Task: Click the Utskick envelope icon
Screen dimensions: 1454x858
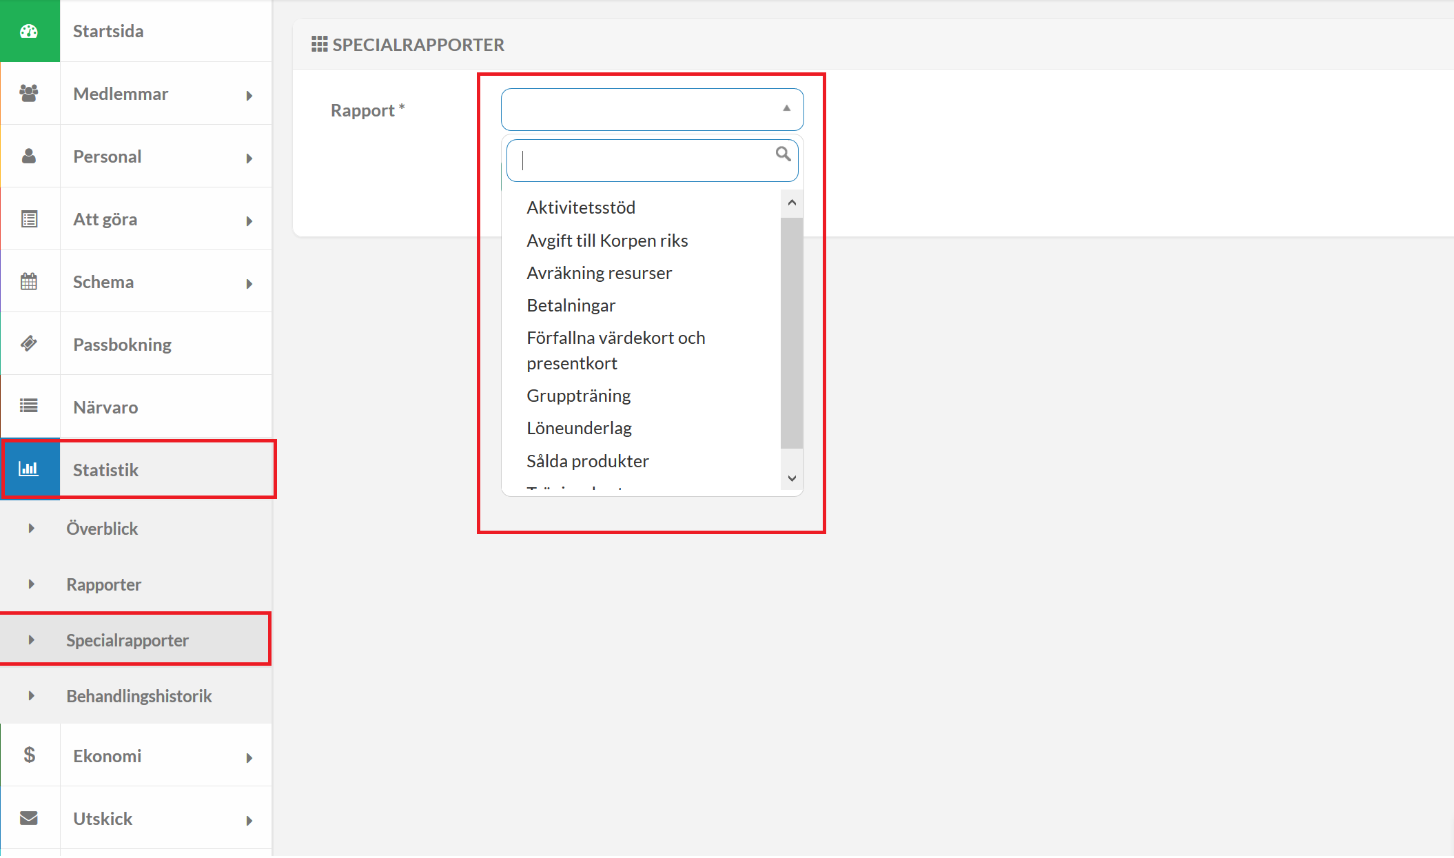Action: tap(29, 818)
